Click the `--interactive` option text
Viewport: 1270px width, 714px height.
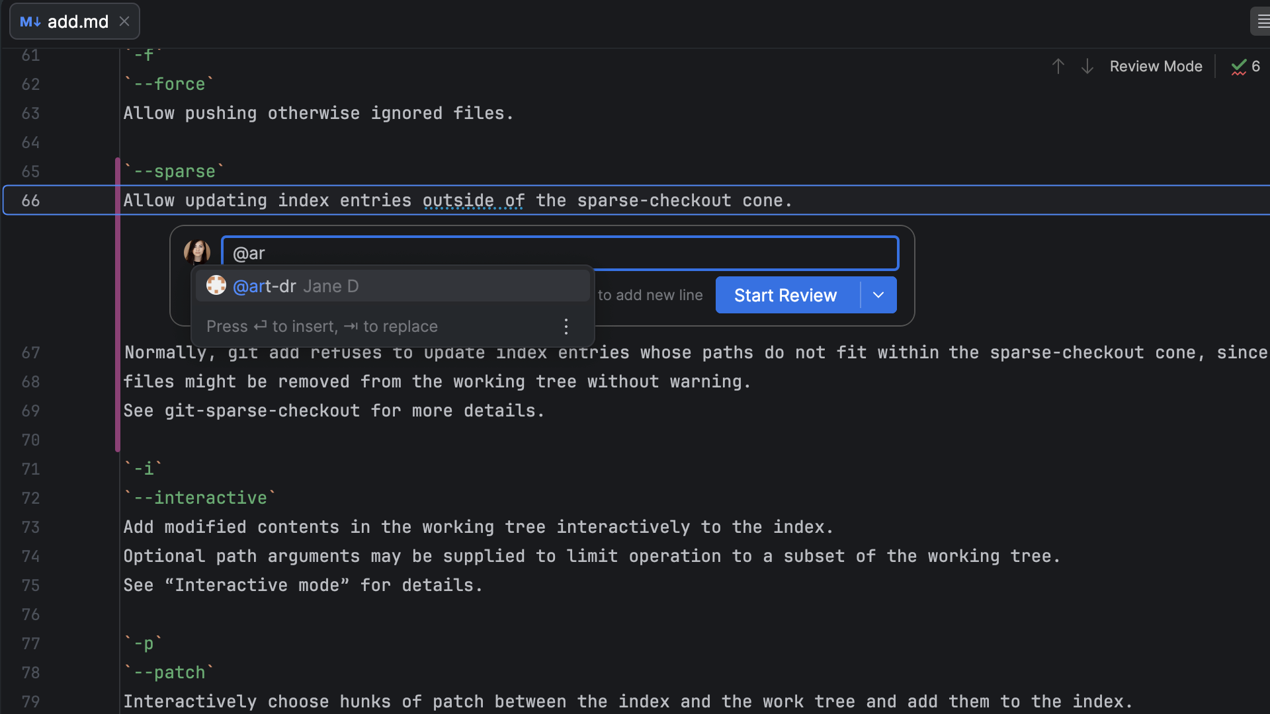200,498
